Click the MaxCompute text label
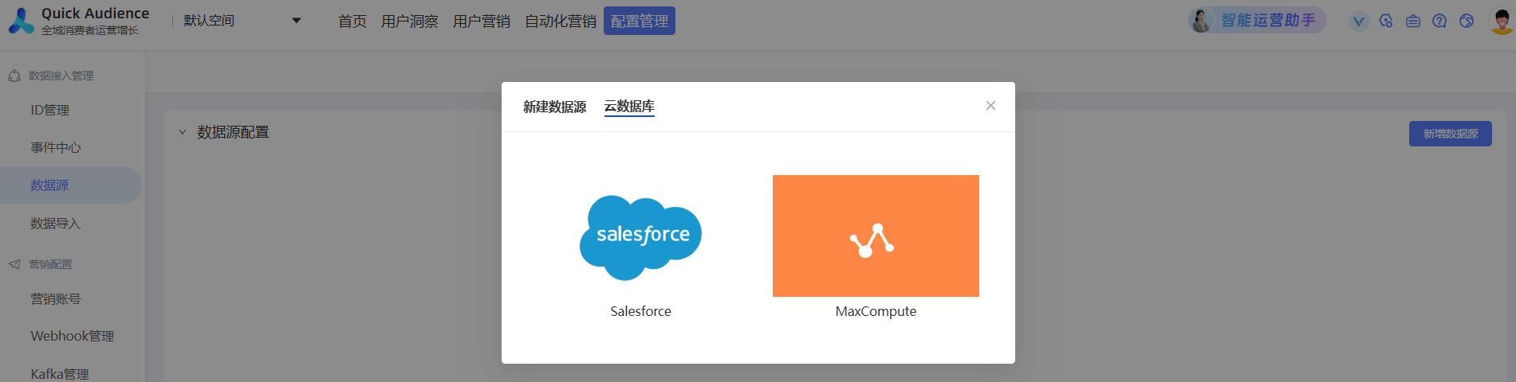The image size is (1516, 382). [x=876, y=311]
